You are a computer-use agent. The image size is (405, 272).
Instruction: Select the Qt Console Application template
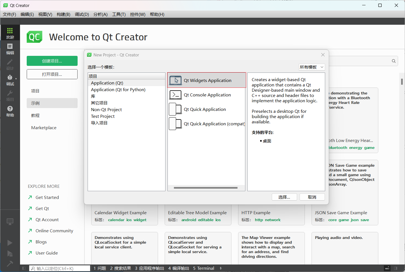tap(206, 95)
